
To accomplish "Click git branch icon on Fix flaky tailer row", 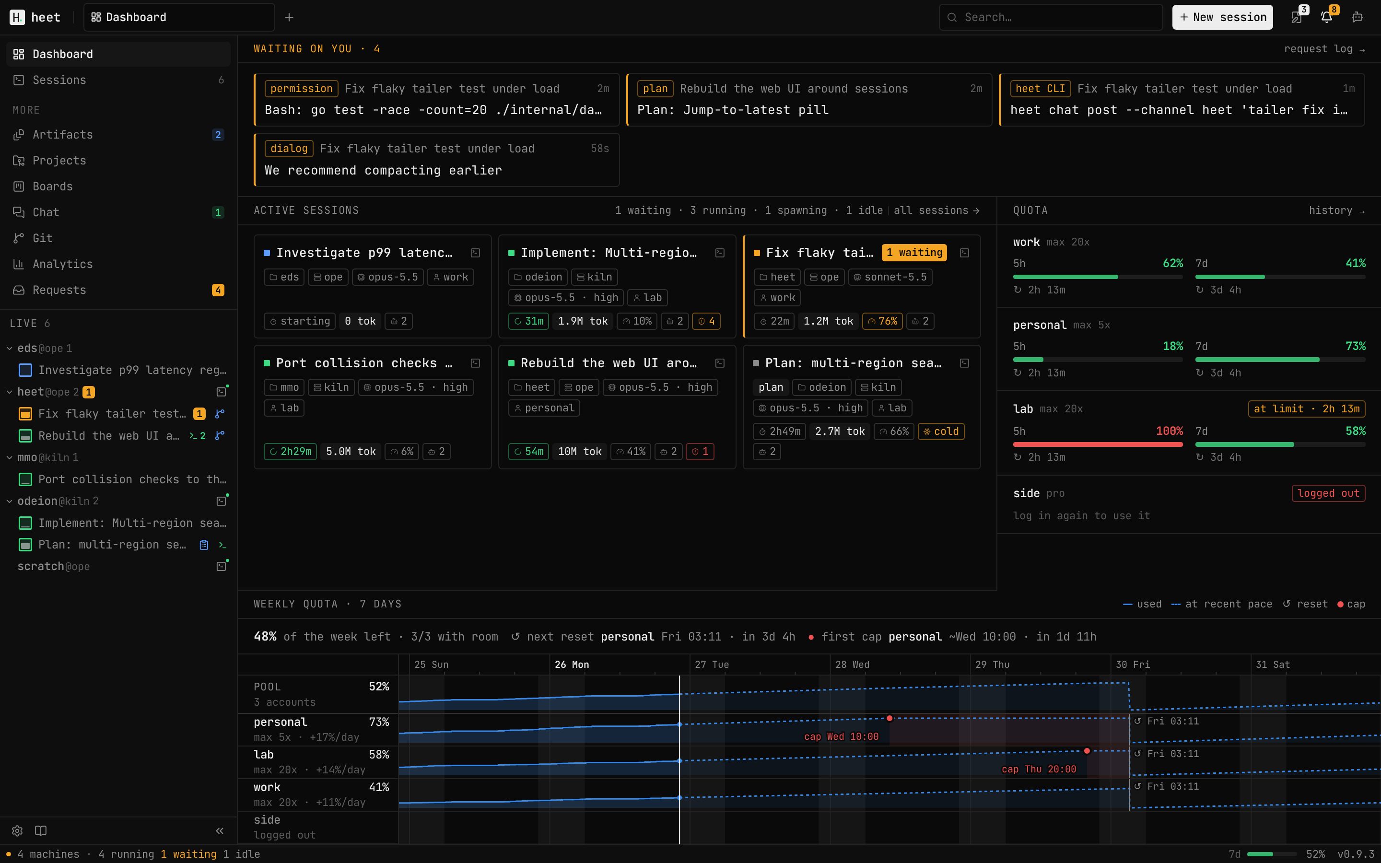I will point(220,414).
